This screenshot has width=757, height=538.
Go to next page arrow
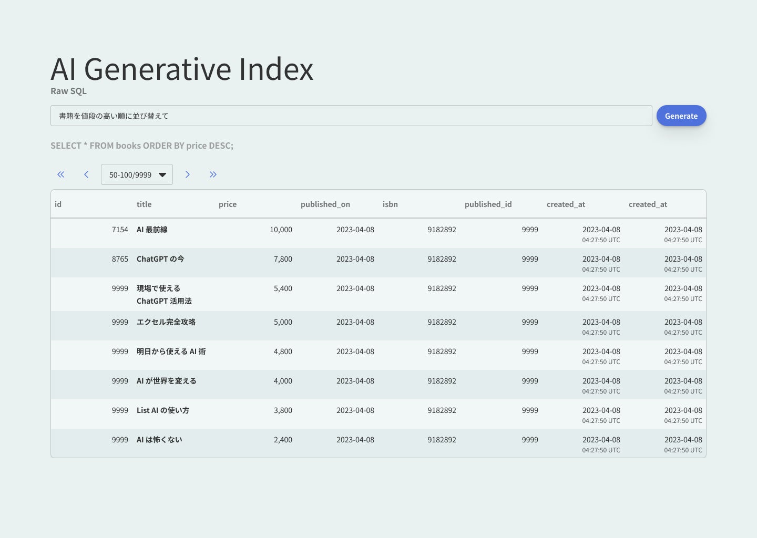coord(187,174)
